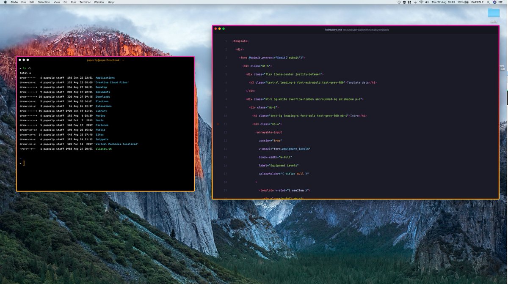The height and width of the screenshot is (284, 508).
Task: Open the Terminal menu in the menu bar
Action: (84, 2)
